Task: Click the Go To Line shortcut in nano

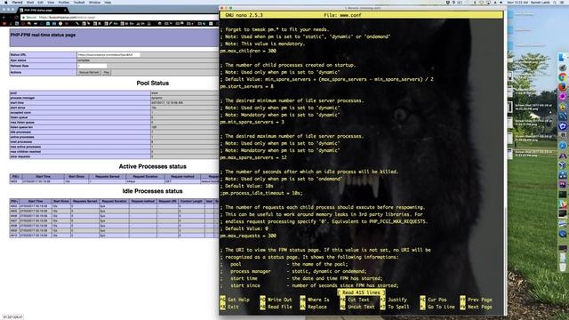Action: [437, 307]
